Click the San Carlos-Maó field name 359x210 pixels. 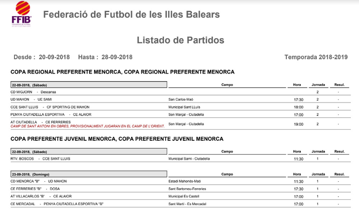(x=183, y=99)
